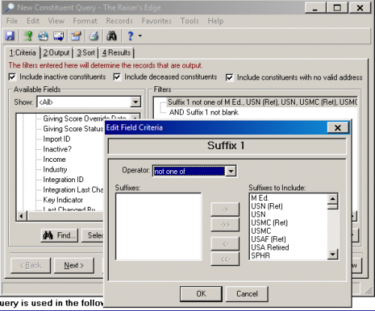375x311 pixels.
Task: Click the Save disk icon in toolbar
Action: 10,36
